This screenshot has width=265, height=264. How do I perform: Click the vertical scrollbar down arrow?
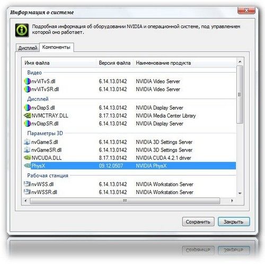coord(240,193)
